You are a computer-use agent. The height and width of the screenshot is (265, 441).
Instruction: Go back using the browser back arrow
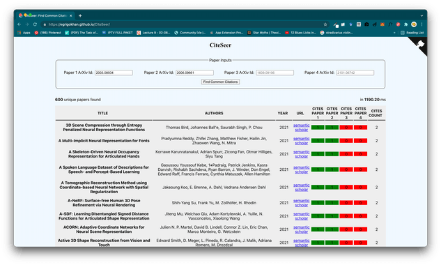tap(19, 24)
